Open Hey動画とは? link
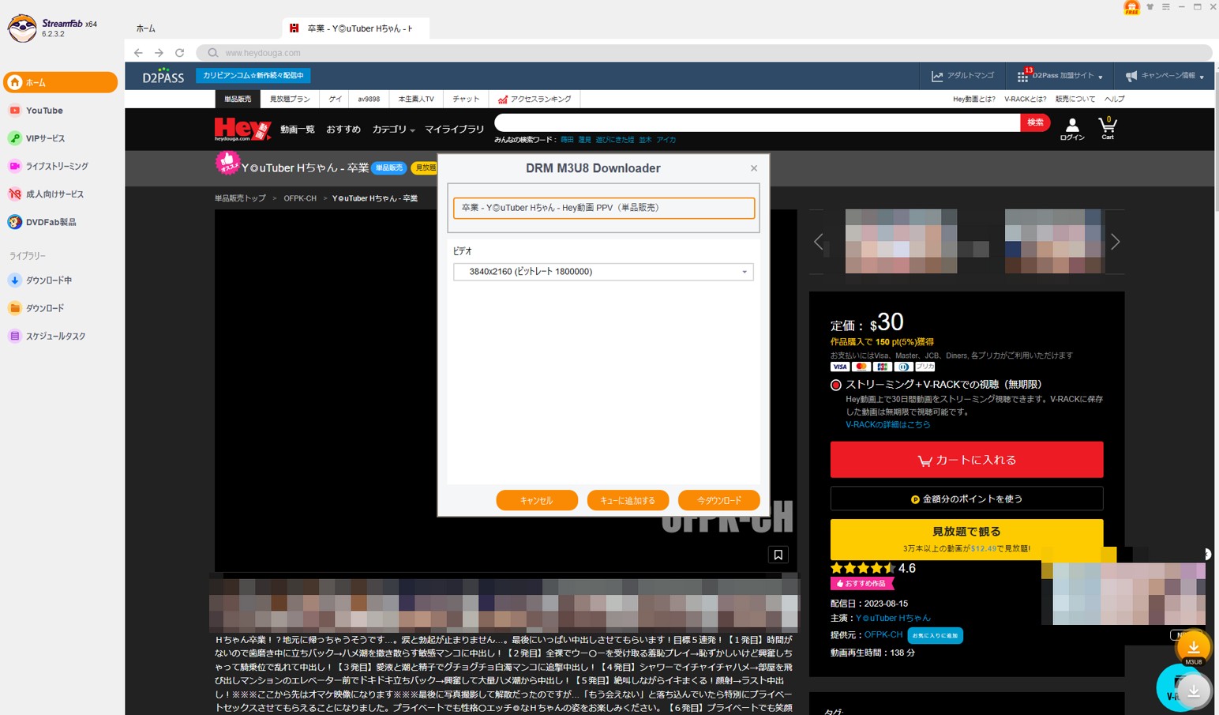This screenshot has height=715, width=1219. tap(973, 100)
